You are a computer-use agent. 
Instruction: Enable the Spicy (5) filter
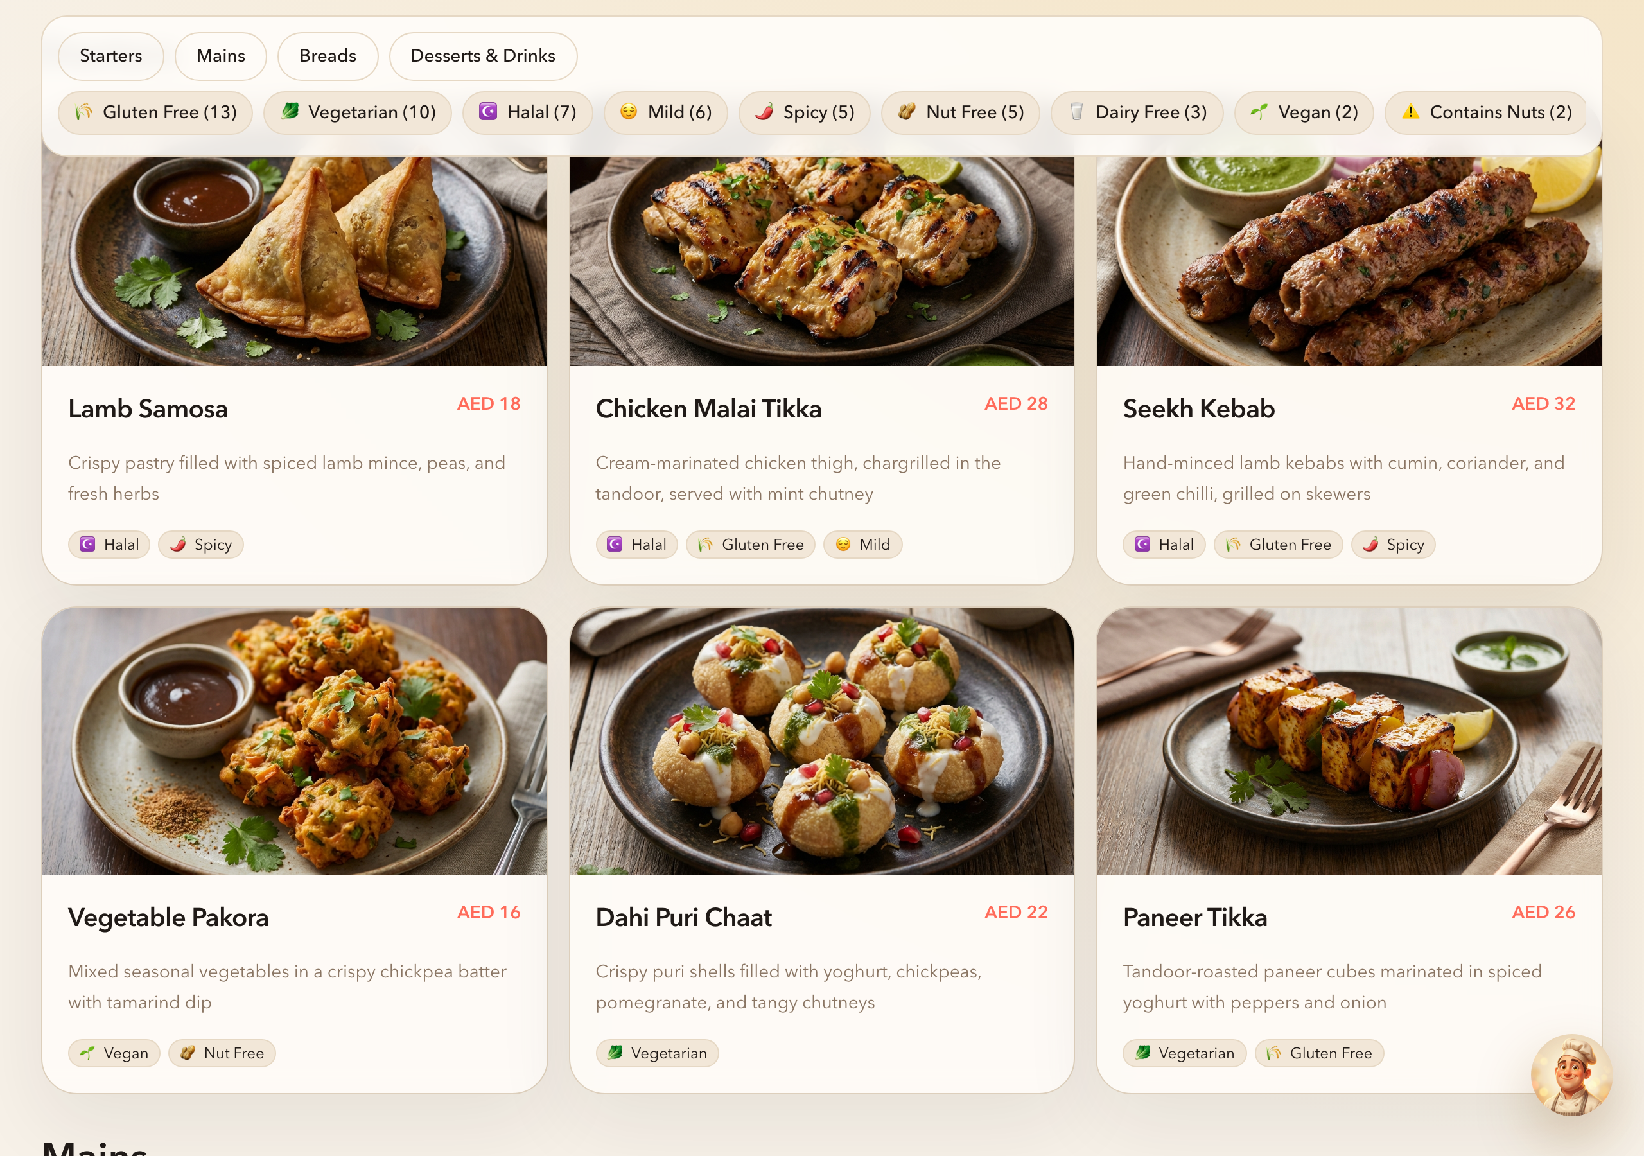tap(804, 112)
